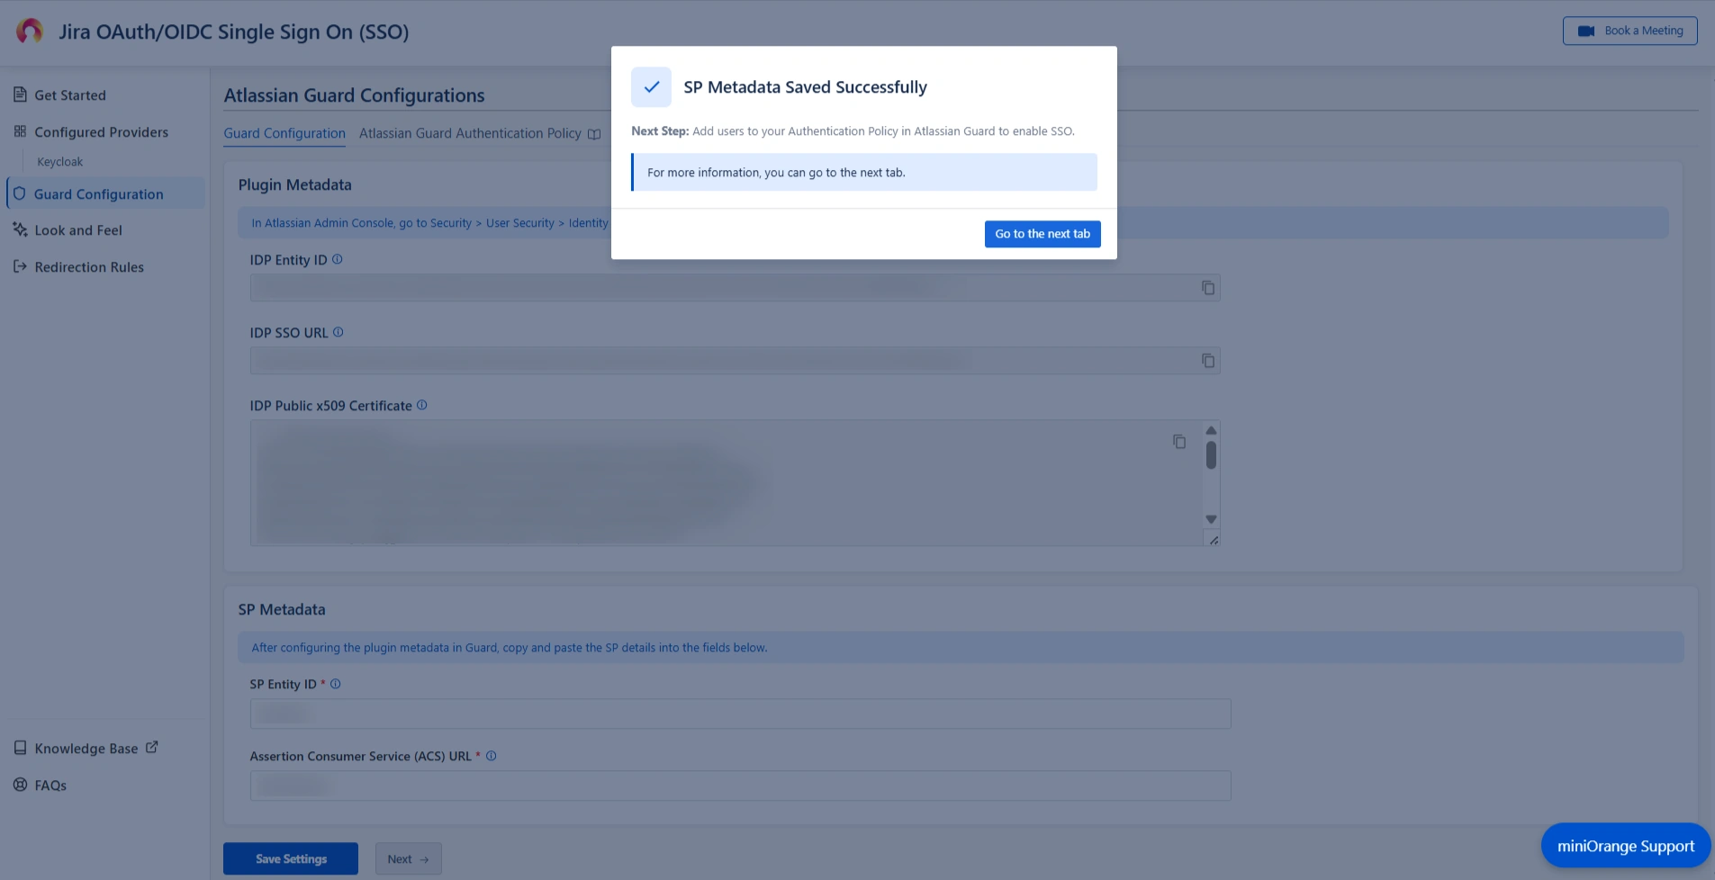Click the 'SP Metadata Saved Successfully' heading
This screenshot has height=880, width=1715.
pyautogui.click(x=805, y=87)
